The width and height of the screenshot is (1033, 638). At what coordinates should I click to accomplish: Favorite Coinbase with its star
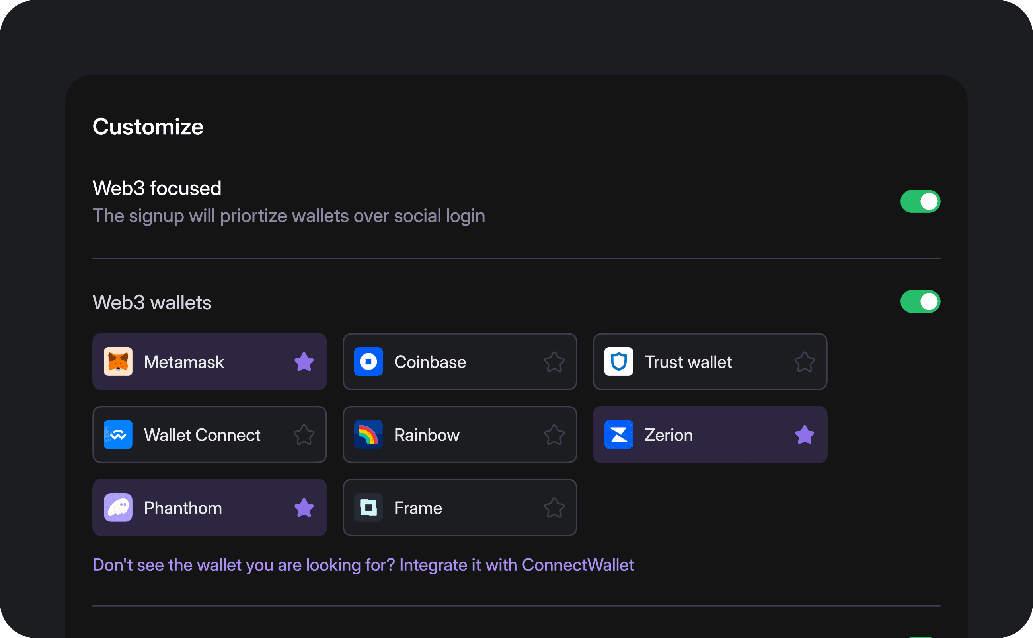click(x=554, y=362)
